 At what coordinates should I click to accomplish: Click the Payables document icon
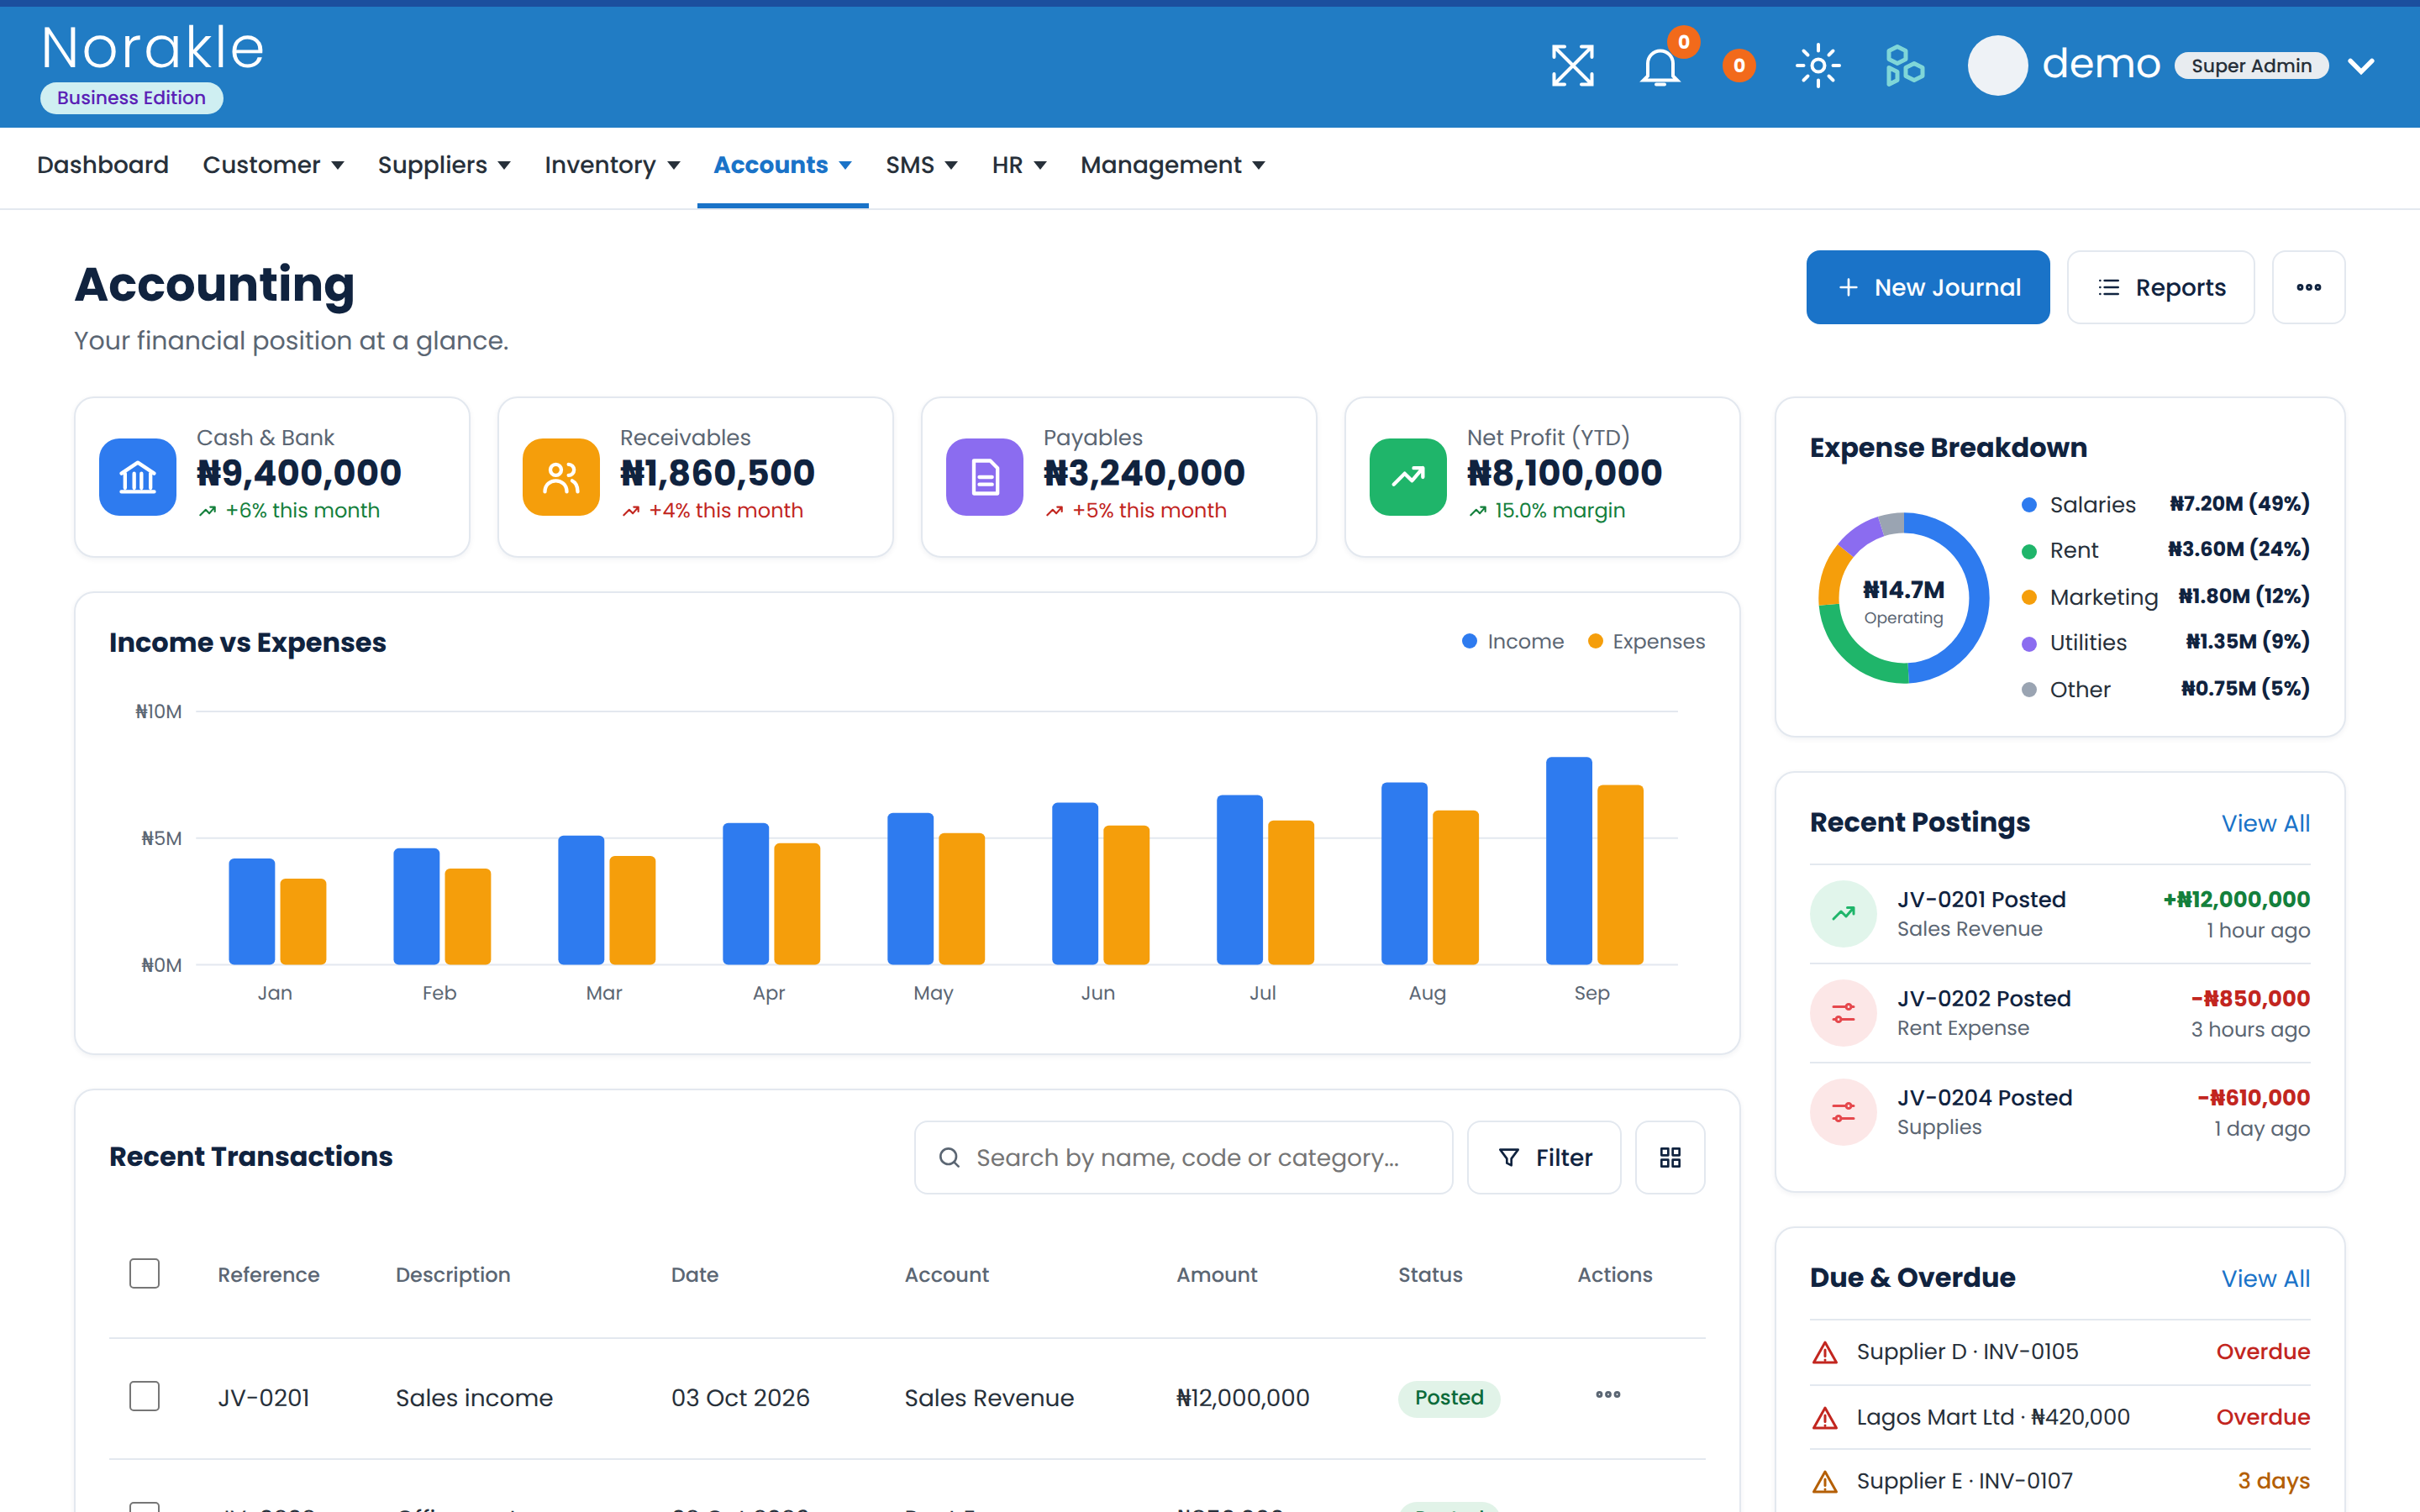click(984, 477)
